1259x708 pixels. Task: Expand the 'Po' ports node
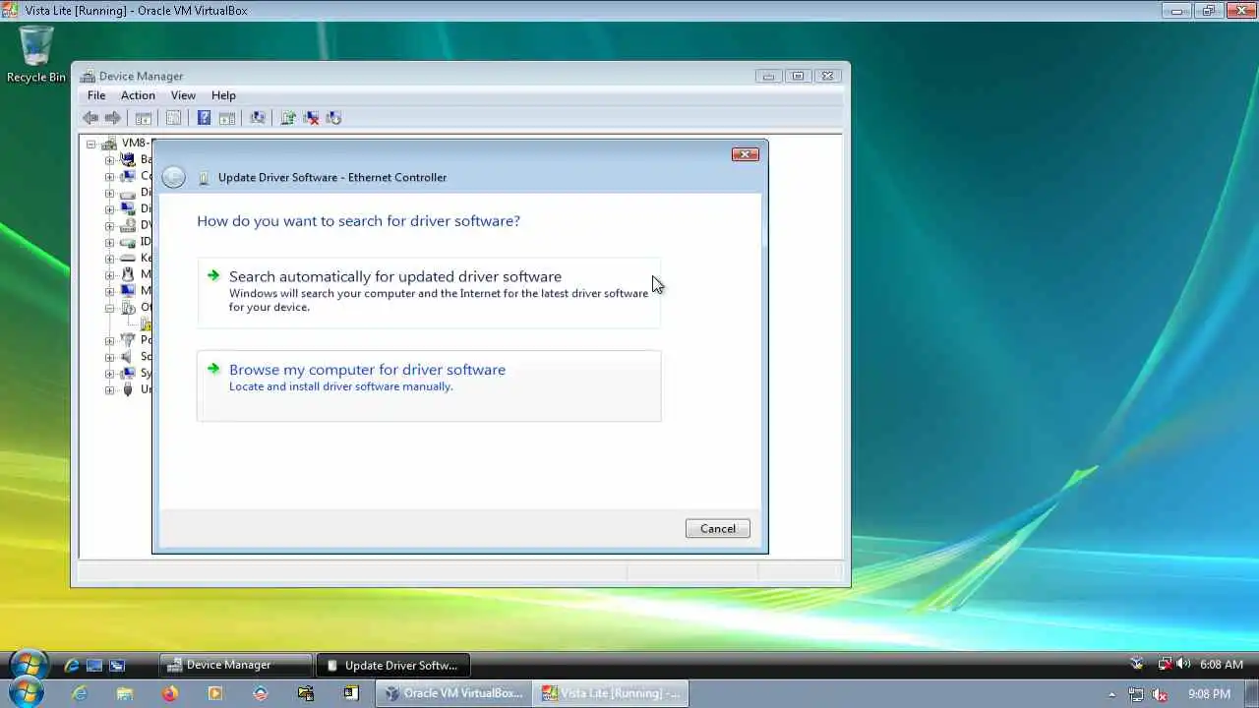click(109, 341)
